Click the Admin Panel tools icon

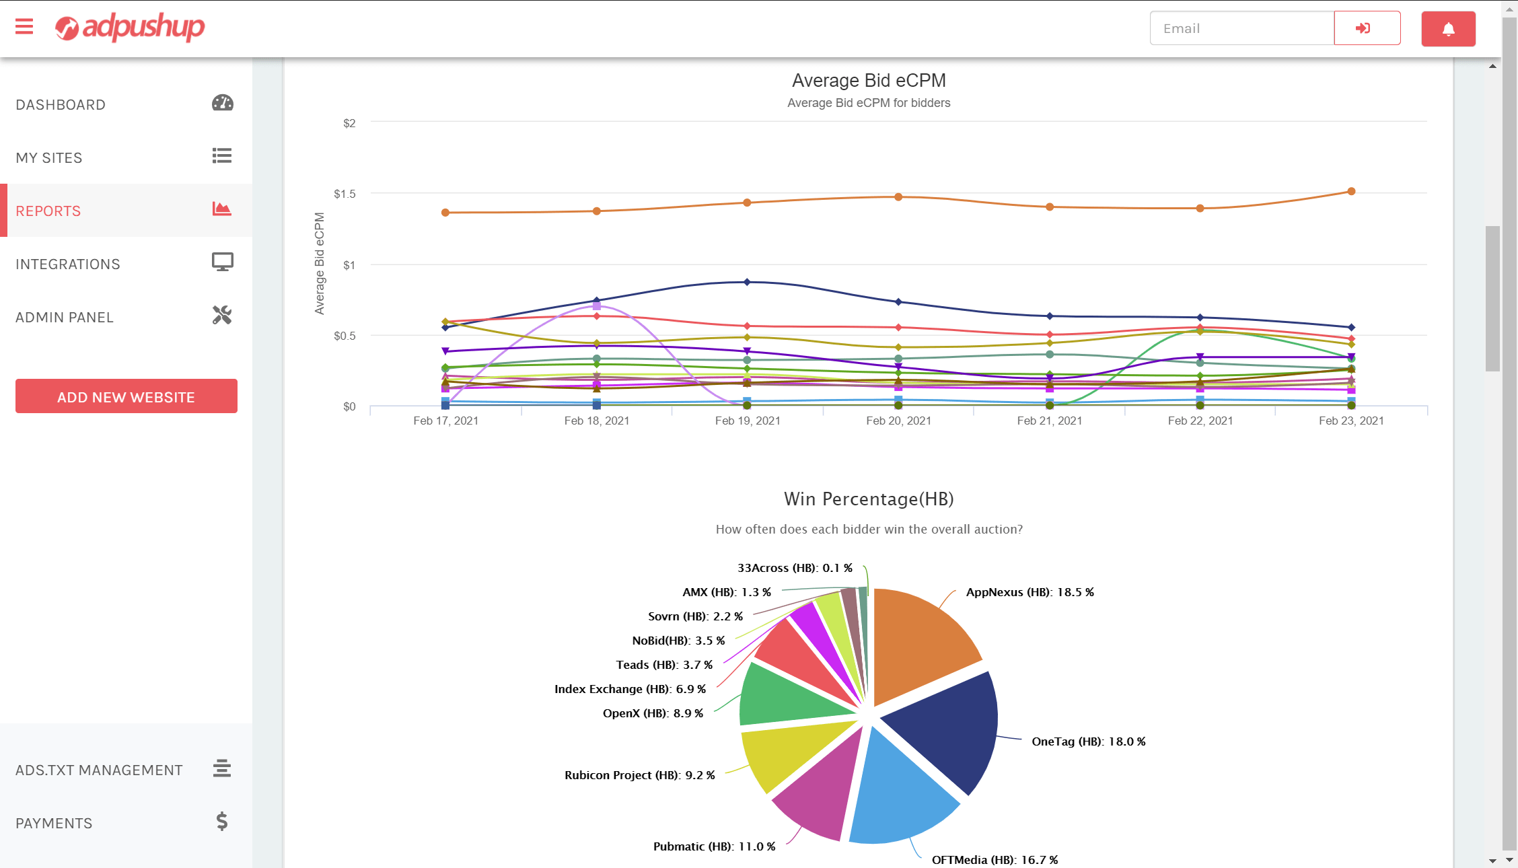coord(222,315)
